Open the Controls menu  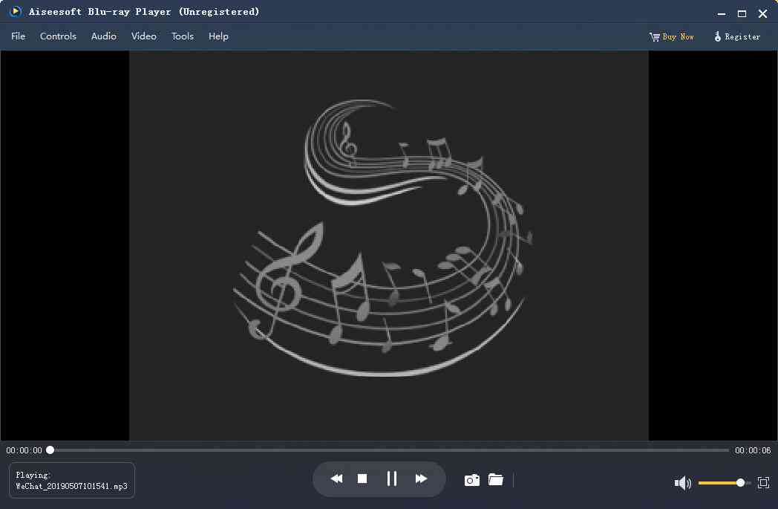tap(58, 36)
